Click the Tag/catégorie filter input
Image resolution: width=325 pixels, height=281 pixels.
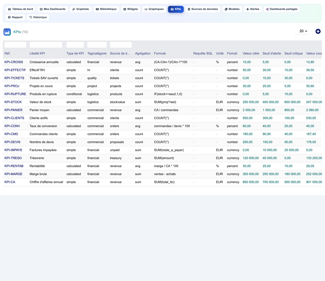pos(97,45)
